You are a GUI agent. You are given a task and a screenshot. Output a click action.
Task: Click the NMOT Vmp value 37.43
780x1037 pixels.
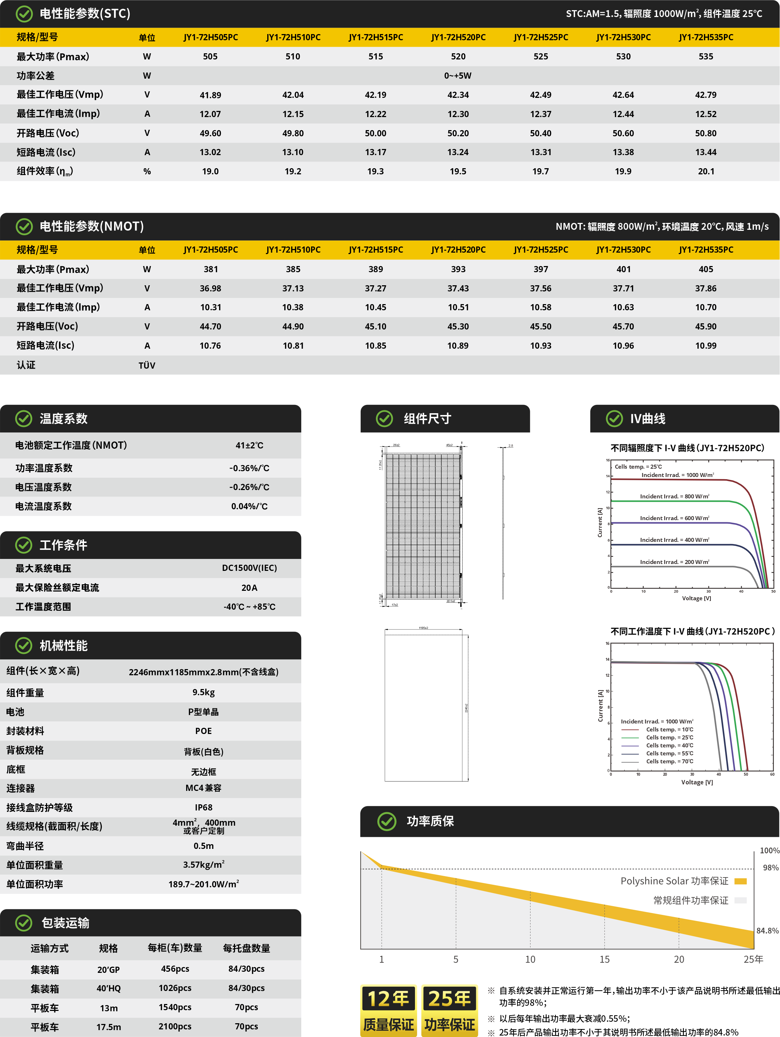click(458, 289)
